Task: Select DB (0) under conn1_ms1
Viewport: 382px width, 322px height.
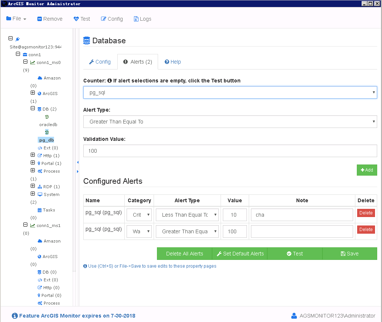Action: coord(50,272)
